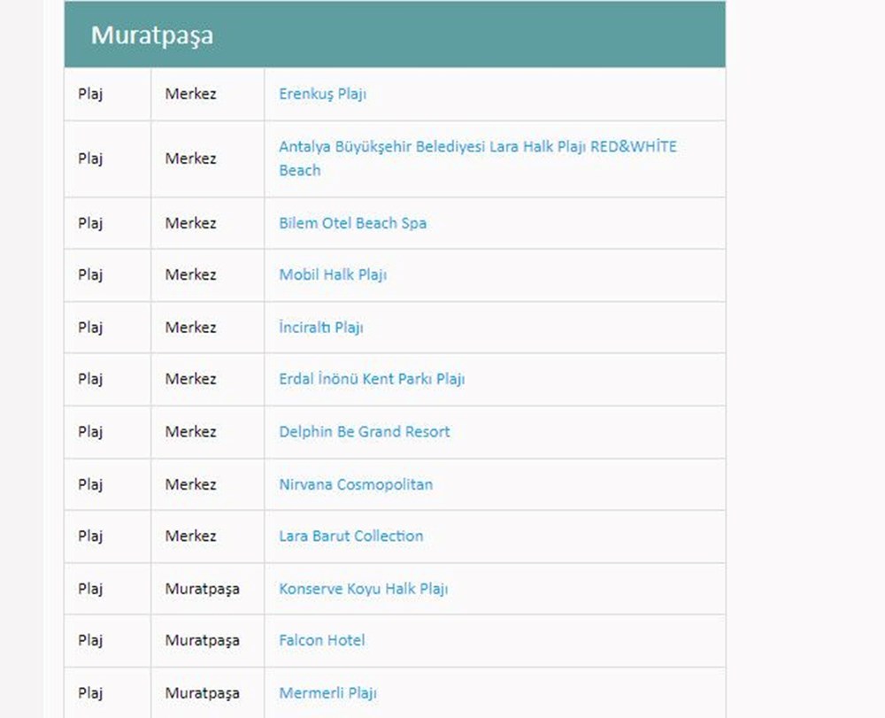Click the Plaj cell in Delphin Be Grand row
Viewport: 885px width, 718px height.
[90, 432]
